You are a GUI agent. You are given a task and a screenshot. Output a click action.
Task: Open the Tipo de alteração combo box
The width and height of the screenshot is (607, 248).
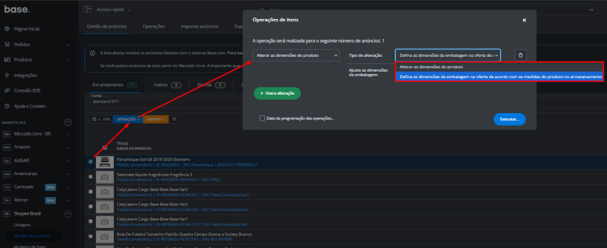[x=448, y=55]
